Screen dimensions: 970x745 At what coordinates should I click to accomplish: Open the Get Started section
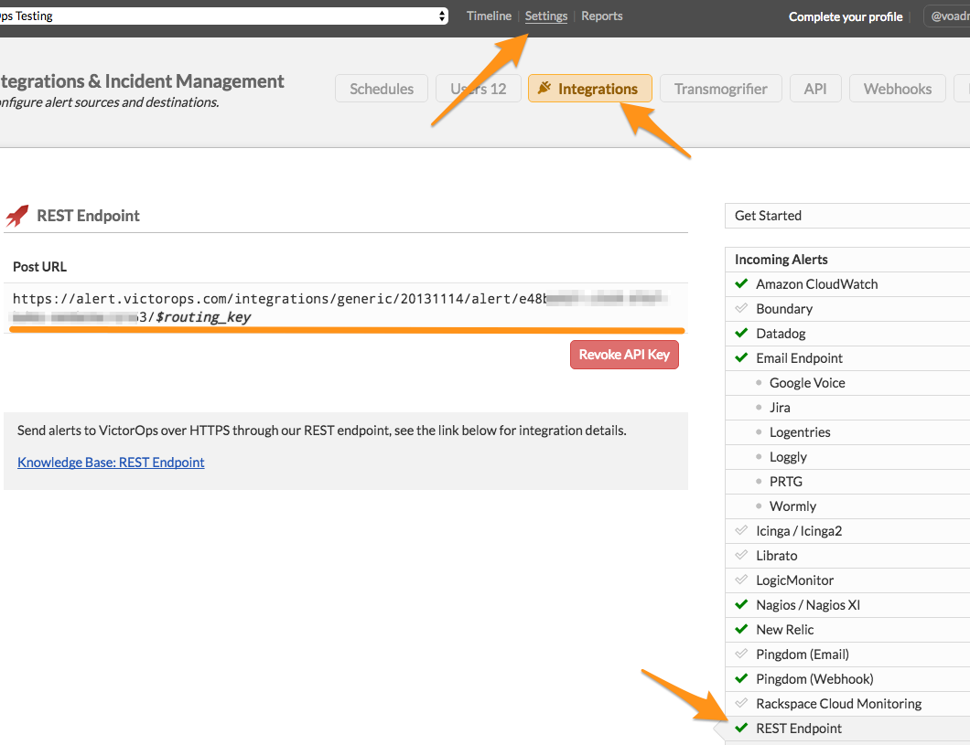[847, 216]
